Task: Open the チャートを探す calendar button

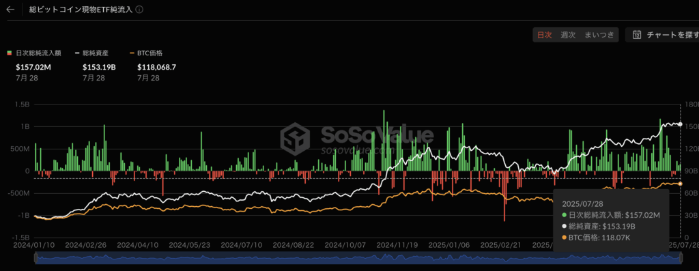Action: (662, 35)
